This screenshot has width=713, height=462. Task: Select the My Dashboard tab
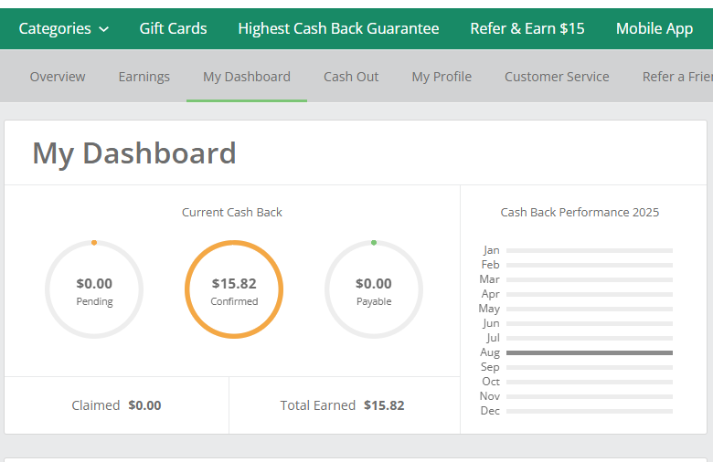point(247,77)
